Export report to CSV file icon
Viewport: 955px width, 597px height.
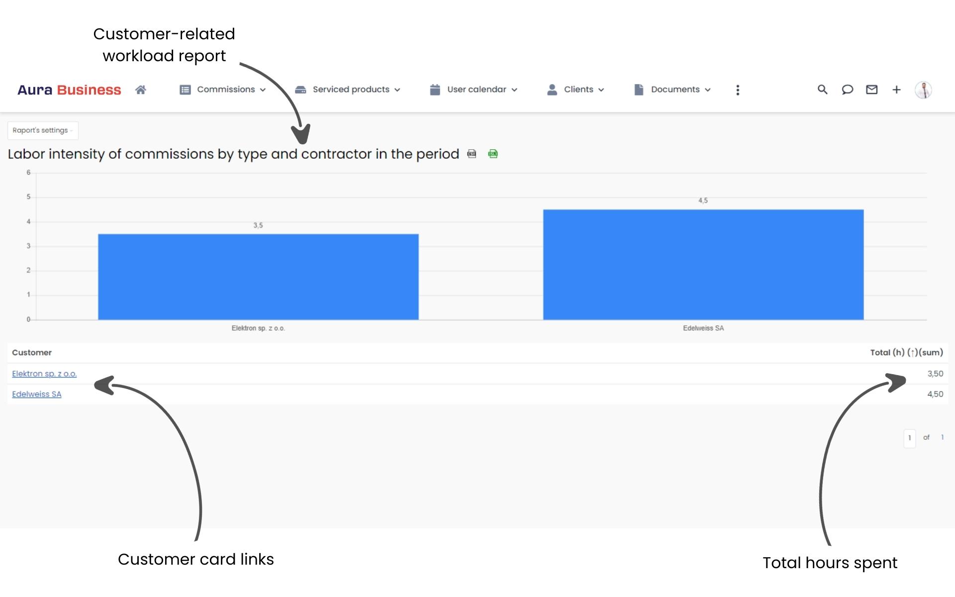tap(472, 154)
